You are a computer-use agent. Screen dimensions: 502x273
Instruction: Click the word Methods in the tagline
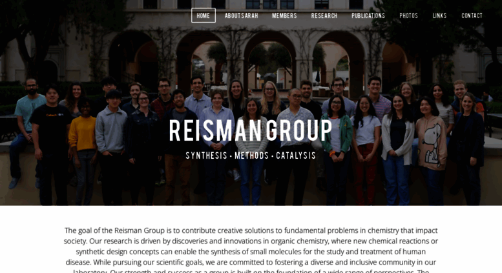point(251,156)
